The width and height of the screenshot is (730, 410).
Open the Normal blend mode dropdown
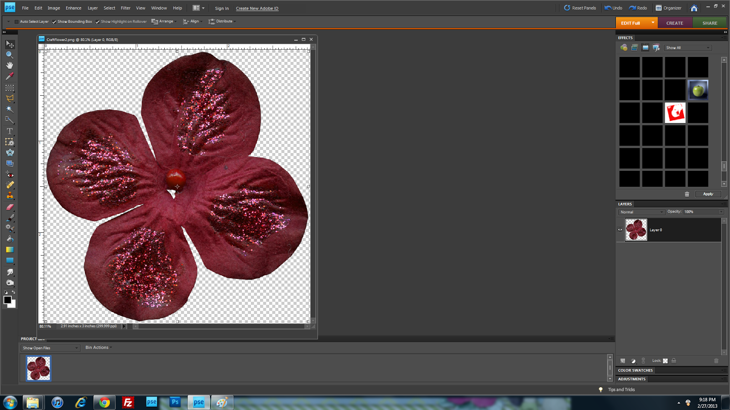[x=641, y=212]
